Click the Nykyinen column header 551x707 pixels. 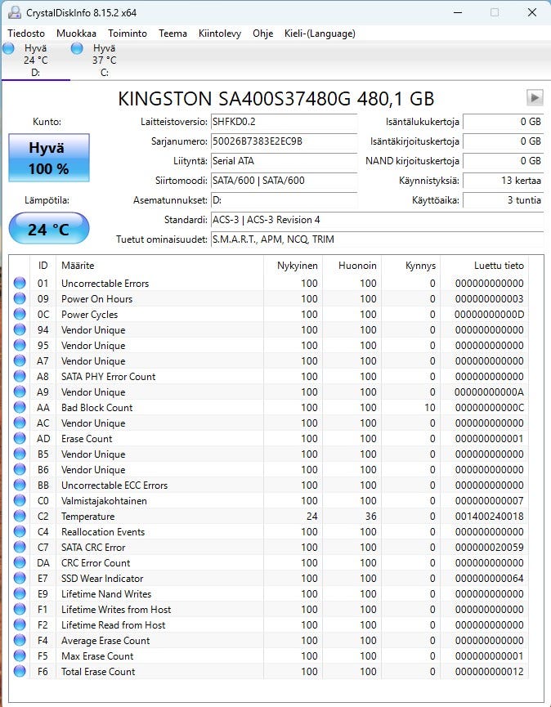pyautogui.click(x=293, y=266)
